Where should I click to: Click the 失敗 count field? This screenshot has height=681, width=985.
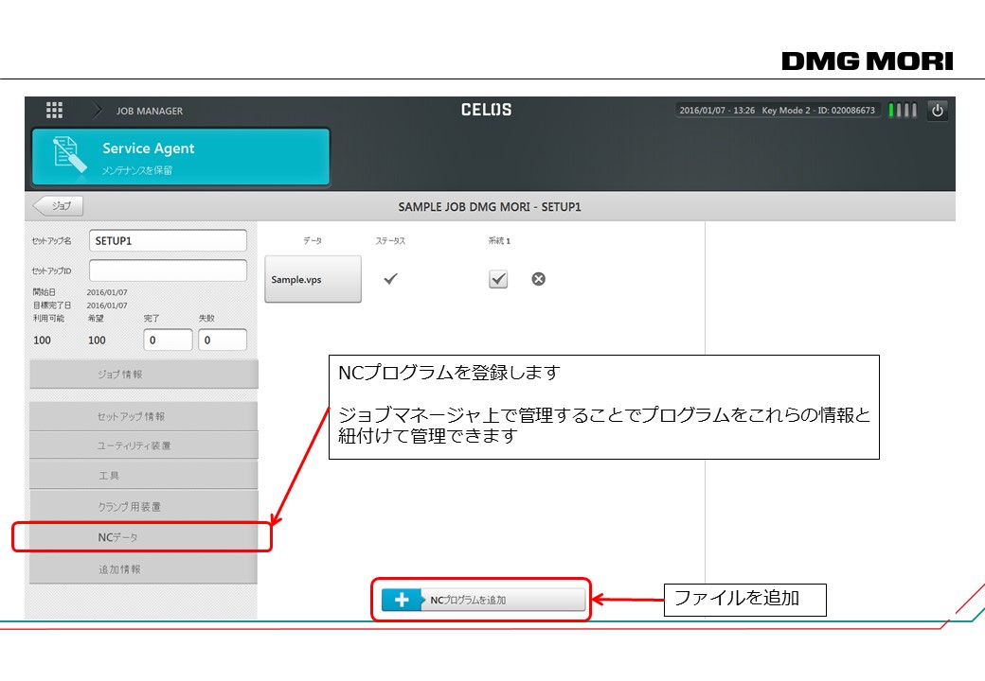[x=223, y=340]
